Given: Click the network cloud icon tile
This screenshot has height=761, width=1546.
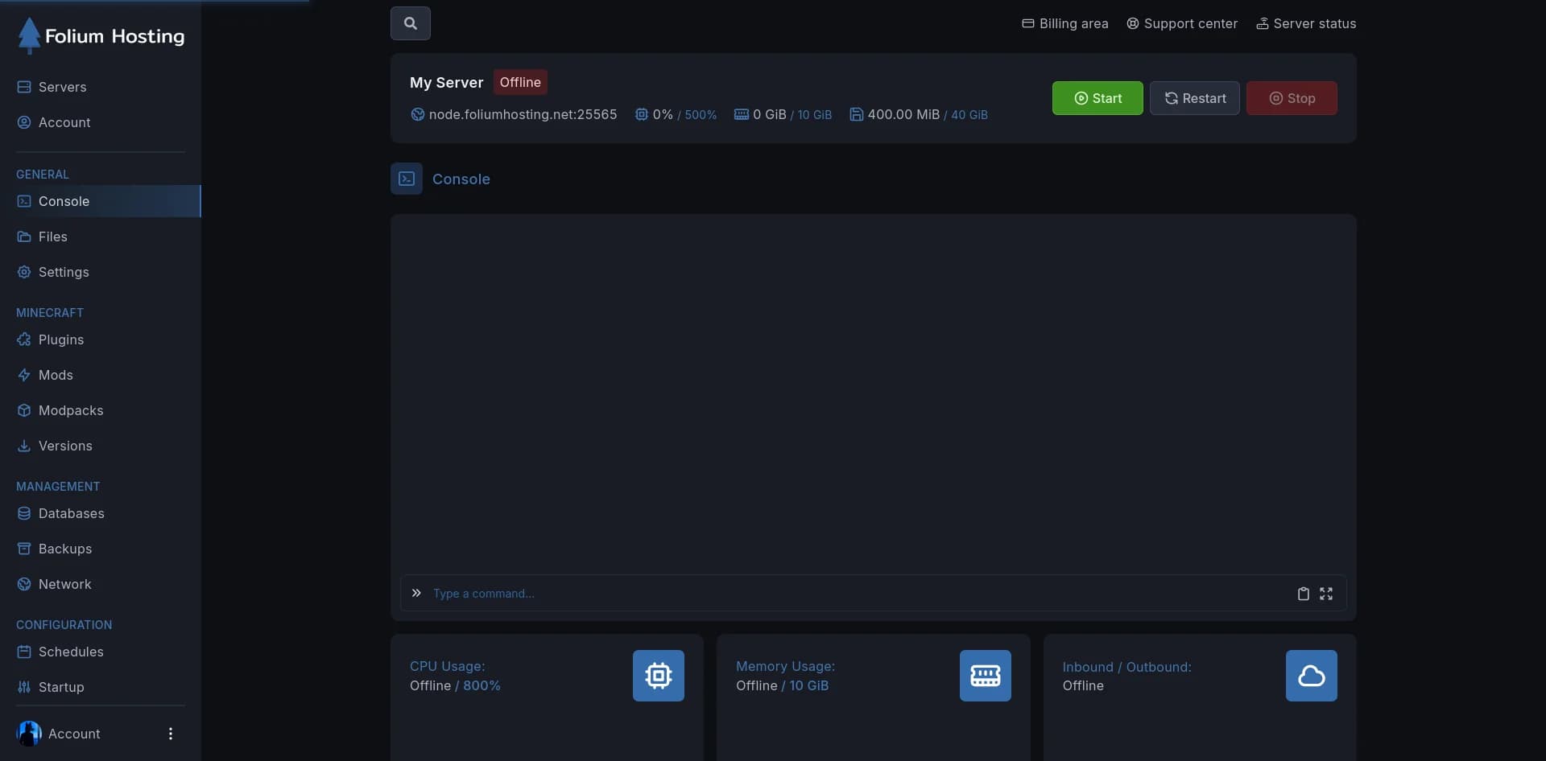Looking at the screenshot, I should [1312, 676].
